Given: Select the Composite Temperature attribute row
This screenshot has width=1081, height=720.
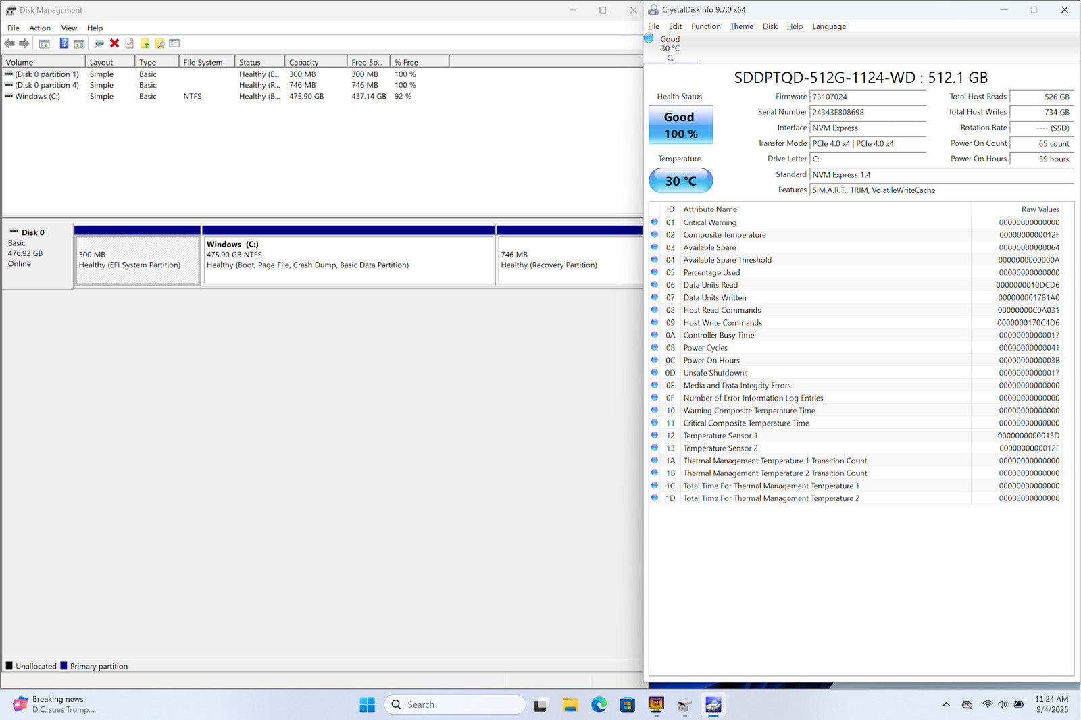Looking at the screenshot, I should pyautogui.click(x=856, y=234).
